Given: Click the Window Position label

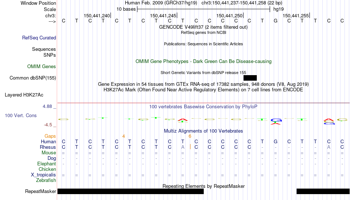Looking at the screenshot, I should click(x=38, y=3).
